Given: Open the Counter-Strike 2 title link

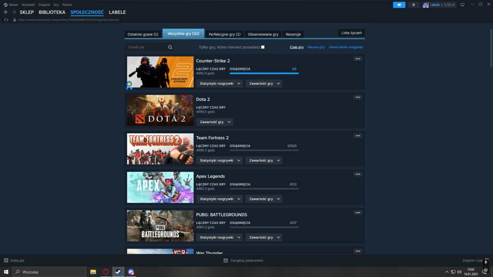Looking at the screenshot, I should [x=213, y=61].
